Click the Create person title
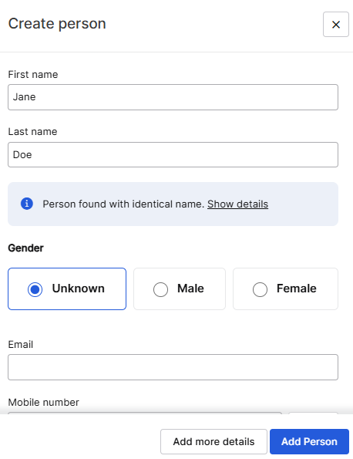Screen dimensions: 353x459 (57, 24)
